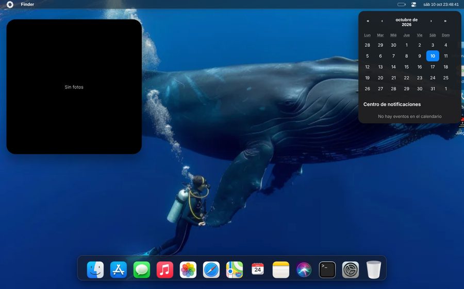Click the system logo in the menu bar

pos(10,5)
